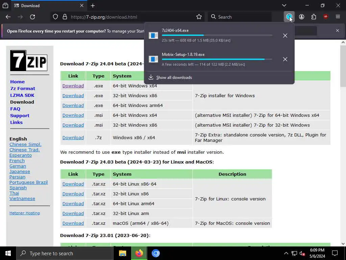Viewport: 346px width, 260px height.
Task: Switch language to Portuguese Brazil
Action: point(28,182)
